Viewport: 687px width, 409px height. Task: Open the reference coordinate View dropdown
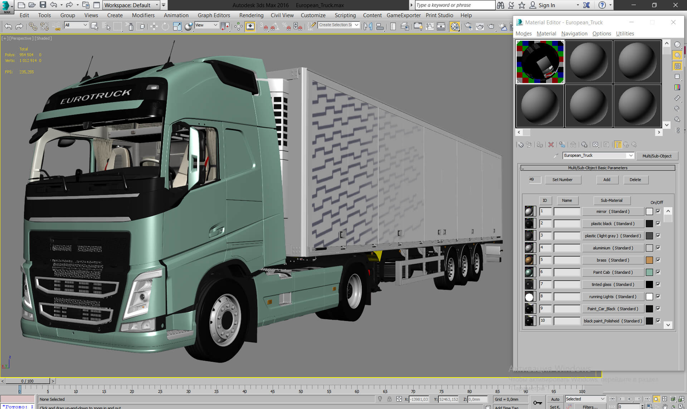click(206, 25)
